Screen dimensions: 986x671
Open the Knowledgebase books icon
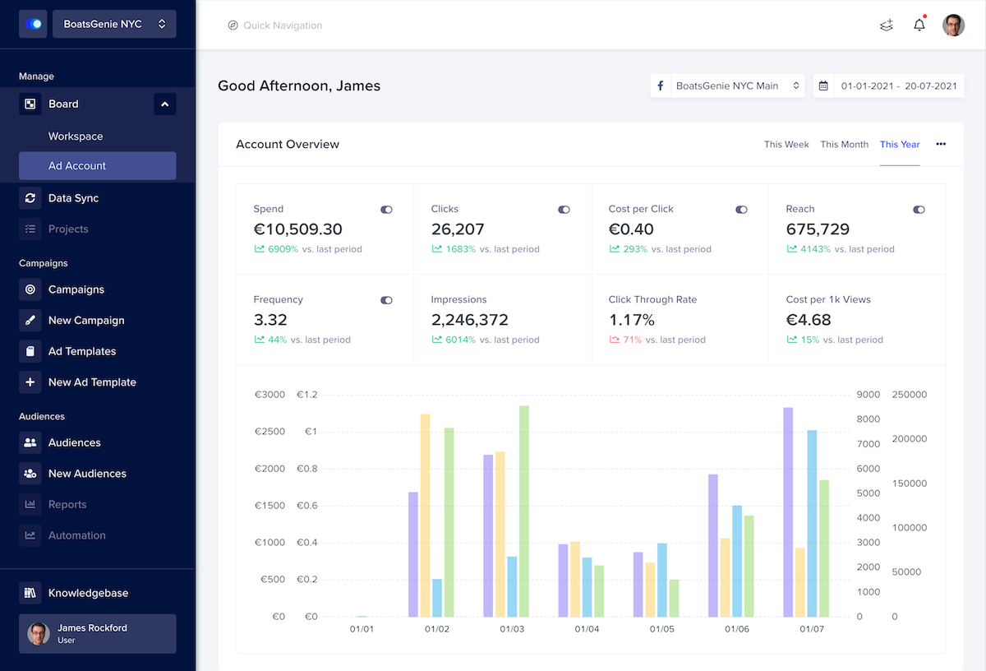coord(30,593)
